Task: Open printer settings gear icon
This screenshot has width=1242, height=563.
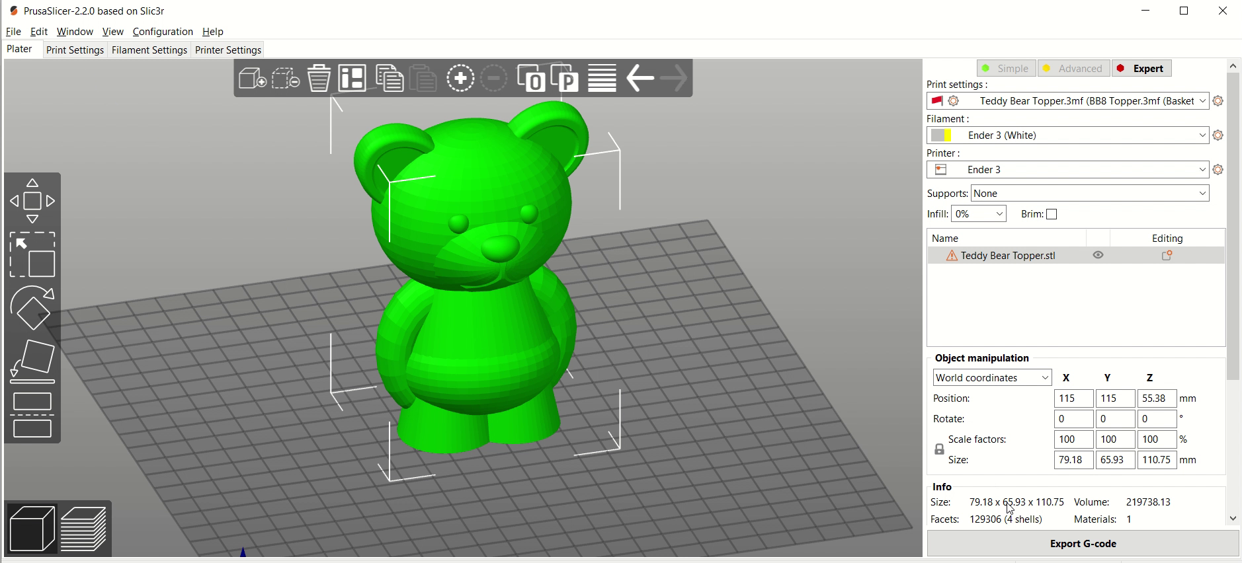Action: point(1218,170)
